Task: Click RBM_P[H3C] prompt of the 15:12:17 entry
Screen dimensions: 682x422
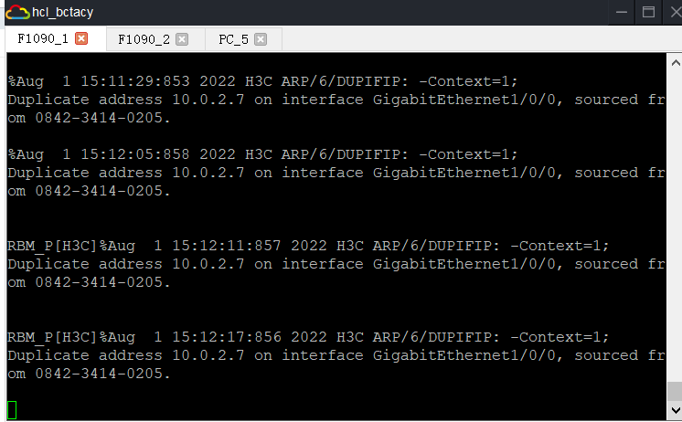Action: (x=53, y=337)
